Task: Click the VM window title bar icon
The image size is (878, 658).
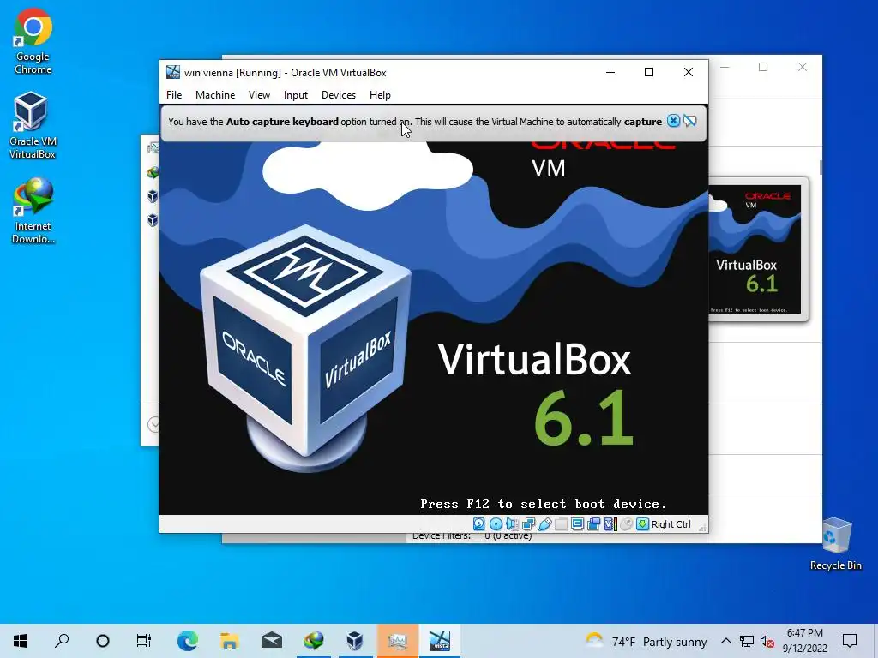Action: pos(173,72)
